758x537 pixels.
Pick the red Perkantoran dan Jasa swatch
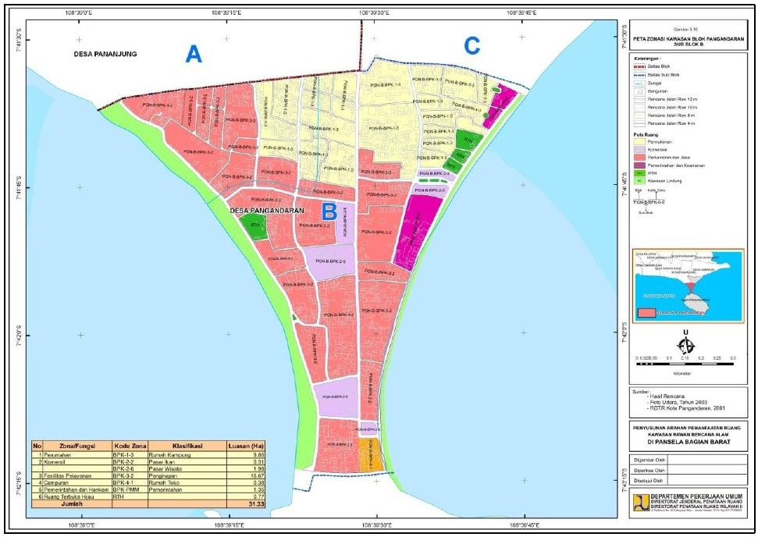[640, 158]
